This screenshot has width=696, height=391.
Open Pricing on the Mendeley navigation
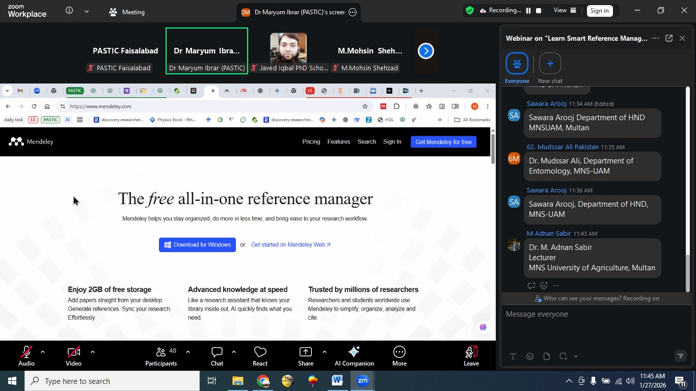coord(311,142)
